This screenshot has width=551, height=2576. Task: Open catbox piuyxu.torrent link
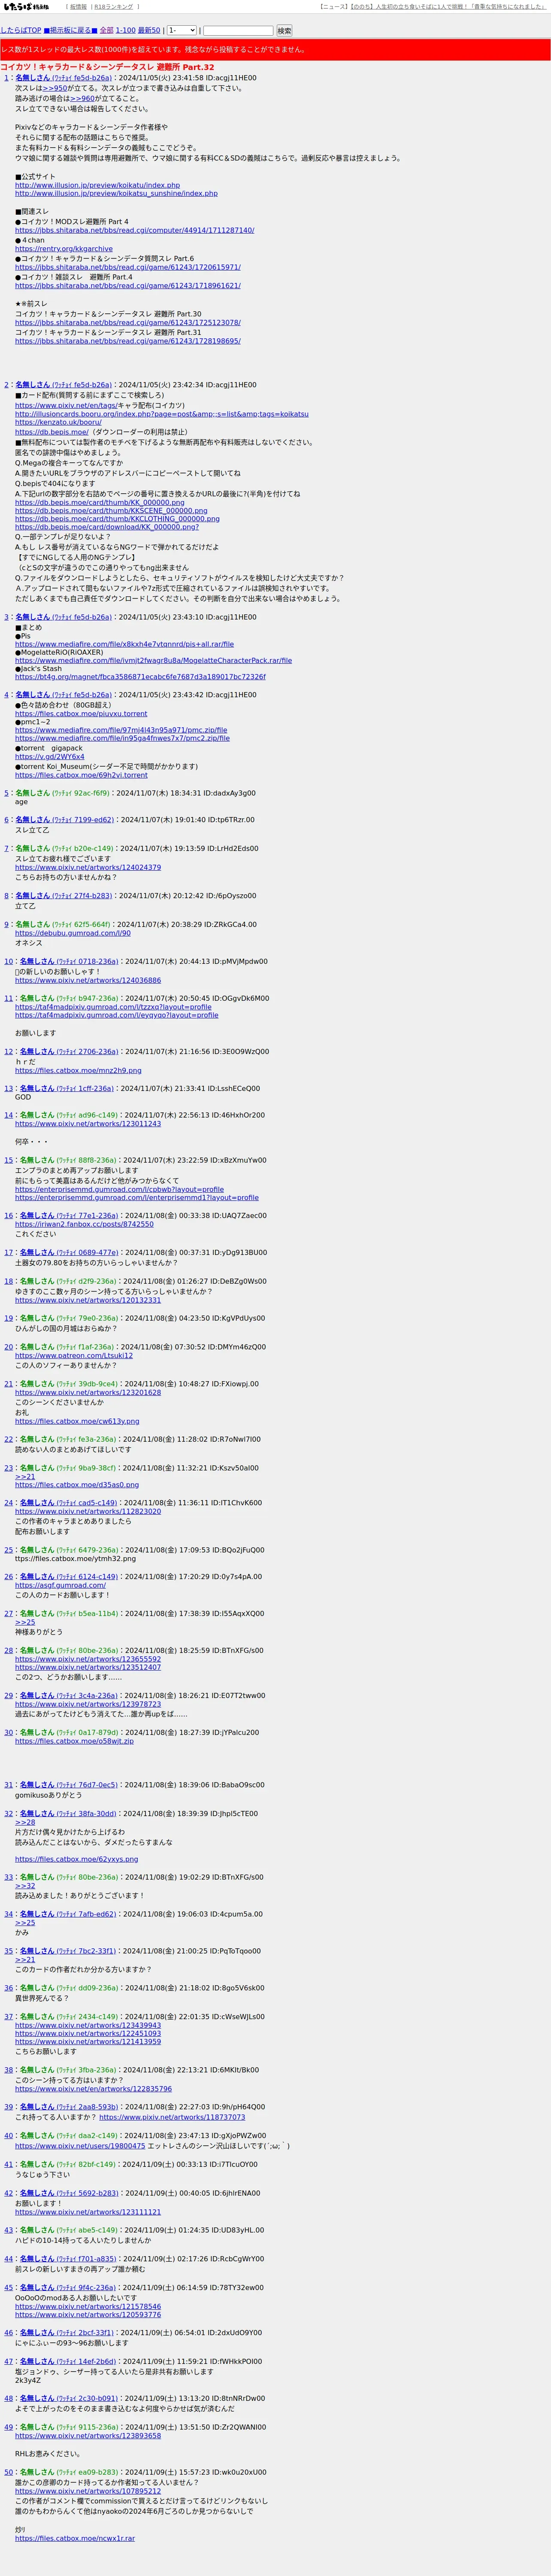click(81, 714)
